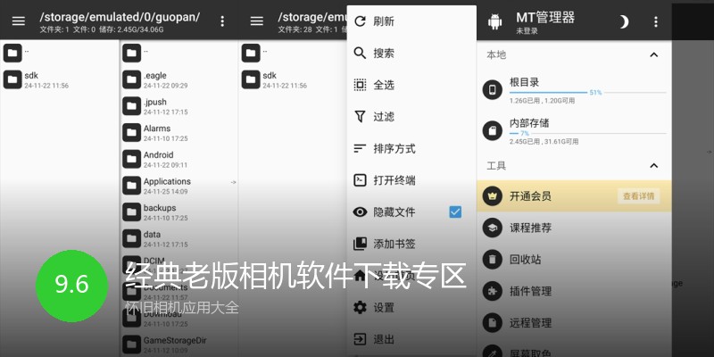
Task: Choose 全选 from the popup menu
Action: (x=411, y=85)
